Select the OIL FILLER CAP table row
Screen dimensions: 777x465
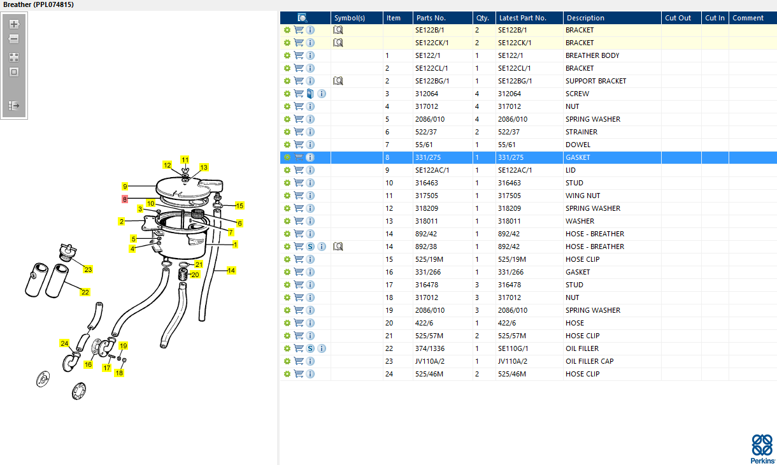coord(528,361)
